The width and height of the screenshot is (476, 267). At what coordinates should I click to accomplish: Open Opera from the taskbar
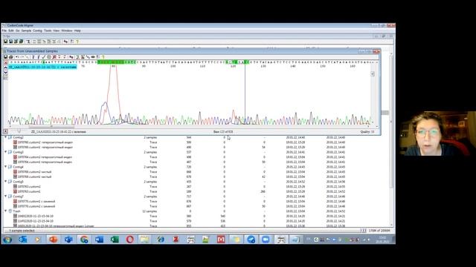tap(130, 240)
